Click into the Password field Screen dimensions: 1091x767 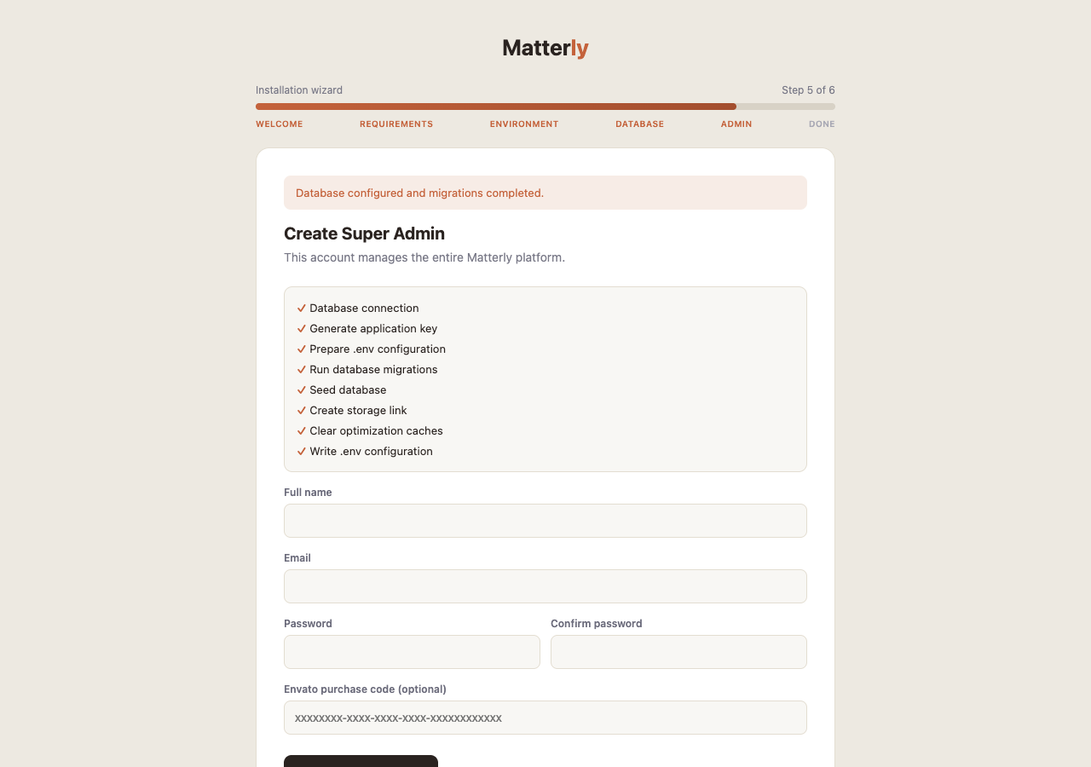point(412,652)
